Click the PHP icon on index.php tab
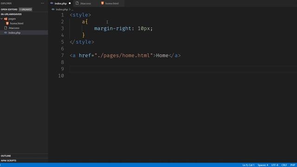The width and height of the screenshot is (297, 167). click(x=52, y=3)
